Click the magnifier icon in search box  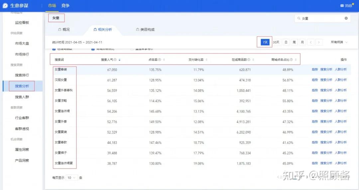pyautogui.click(x=299, y=18)
